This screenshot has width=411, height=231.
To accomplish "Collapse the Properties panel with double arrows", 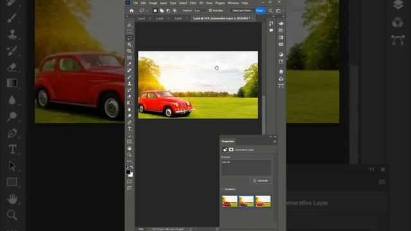I will pyautogui.click(x=270, y=137).
